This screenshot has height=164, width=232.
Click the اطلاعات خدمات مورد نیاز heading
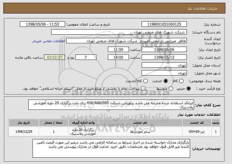pyautogui.click(x=199, y=115)
